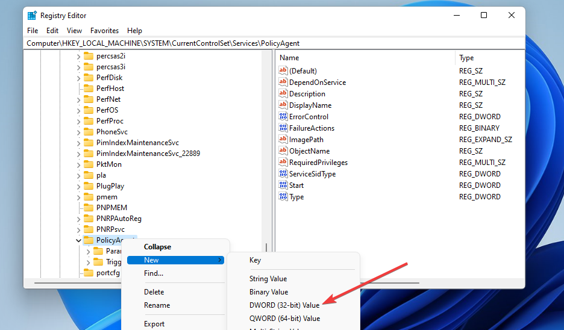Click the pla folder icon
This screenshot has width=564, height=330.
coord(89,175)
